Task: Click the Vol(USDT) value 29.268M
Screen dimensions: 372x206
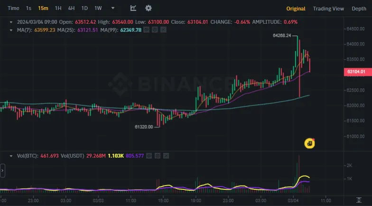Action: [96, 156]
